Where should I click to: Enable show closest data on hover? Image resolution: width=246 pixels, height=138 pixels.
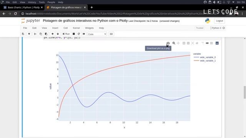207,43
